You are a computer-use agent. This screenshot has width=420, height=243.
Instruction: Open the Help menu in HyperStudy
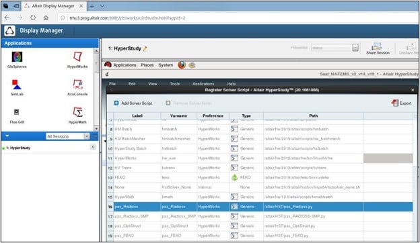[x=231, y=84]
